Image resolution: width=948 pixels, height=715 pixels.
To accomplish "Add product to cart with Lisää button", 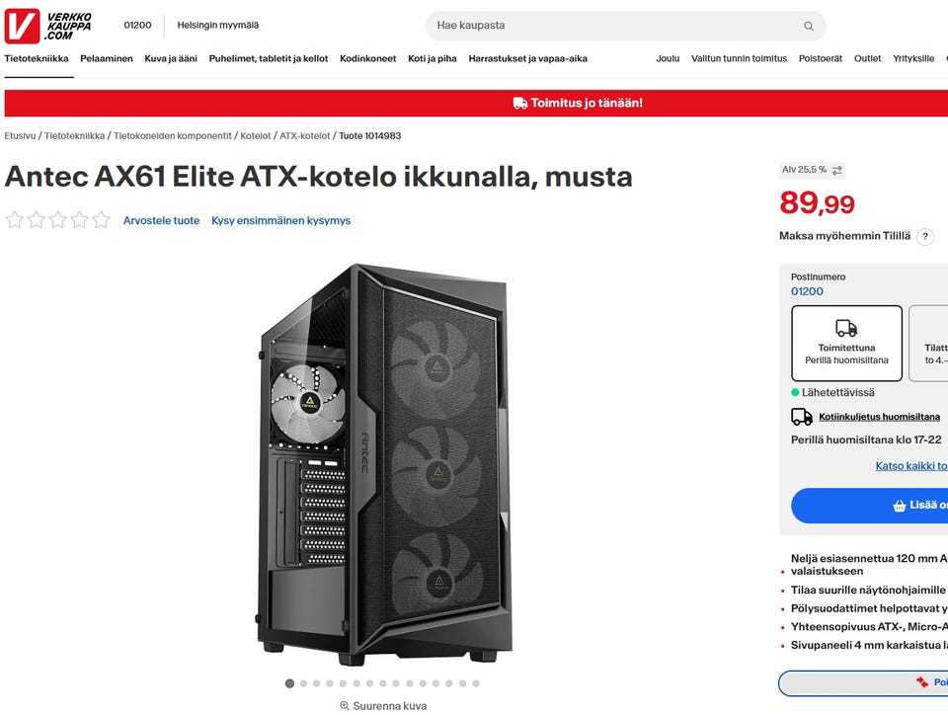I will coord(869,506).
